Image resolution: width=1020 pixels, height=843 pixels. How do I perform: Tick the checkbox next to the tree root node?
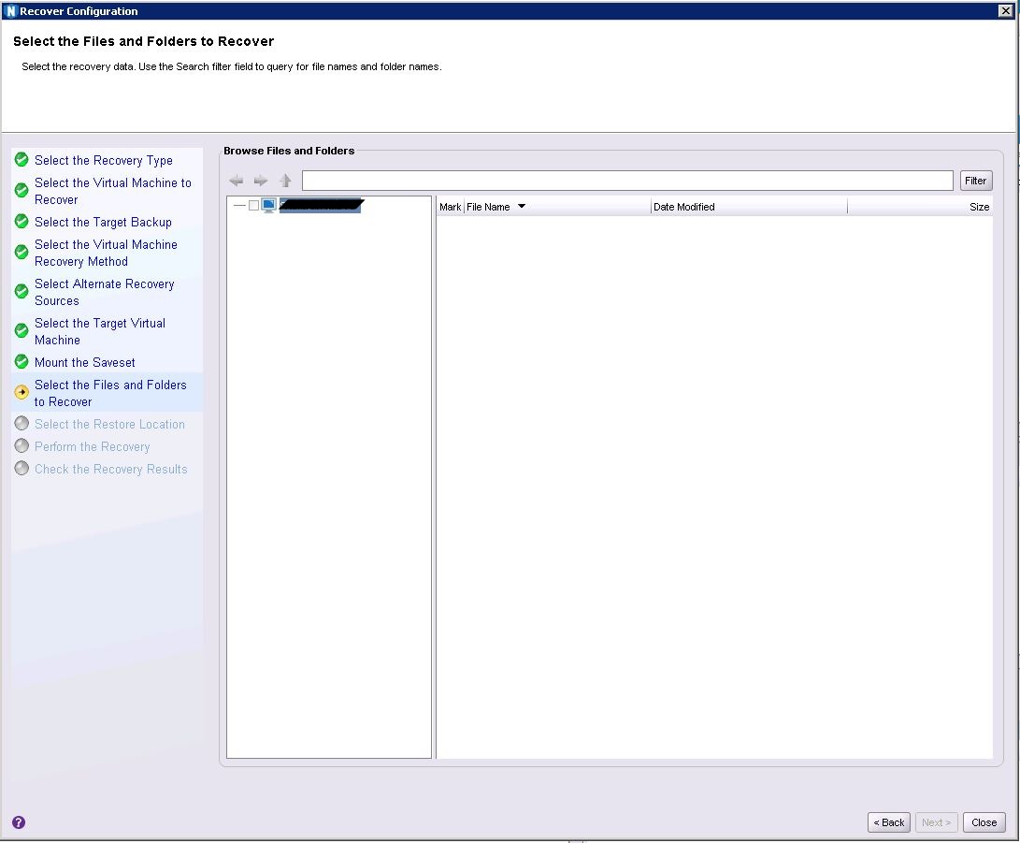coord(253,206)
